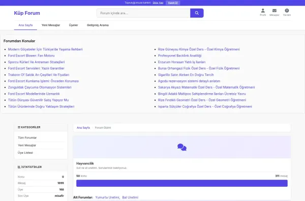The height and width of the screenshot is (201, 305).
Task: Click the Hayvancılık chat bubbles icon
Action: coord(182,147)
